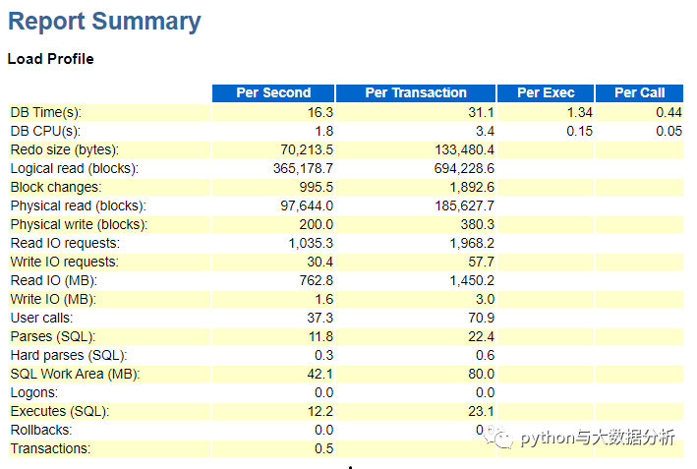Click Logical read value 365,178.7
Screen dimensions: 697x469
[x=303, y=168]
